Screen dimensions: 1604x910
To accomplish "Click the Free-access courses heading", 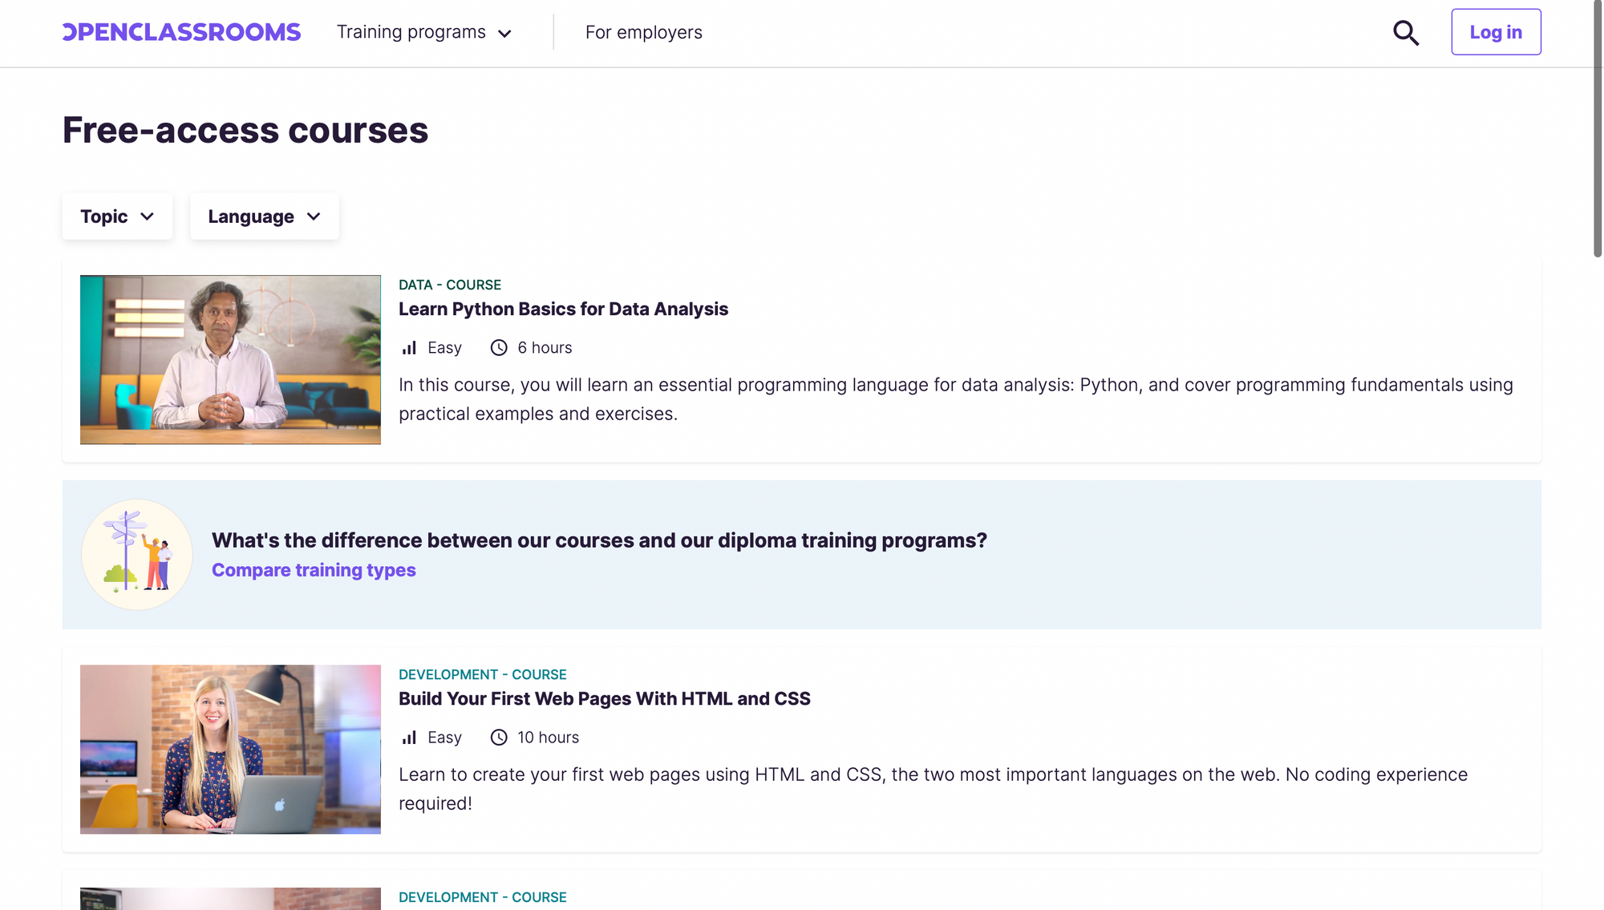I will [x=245, y=130].
